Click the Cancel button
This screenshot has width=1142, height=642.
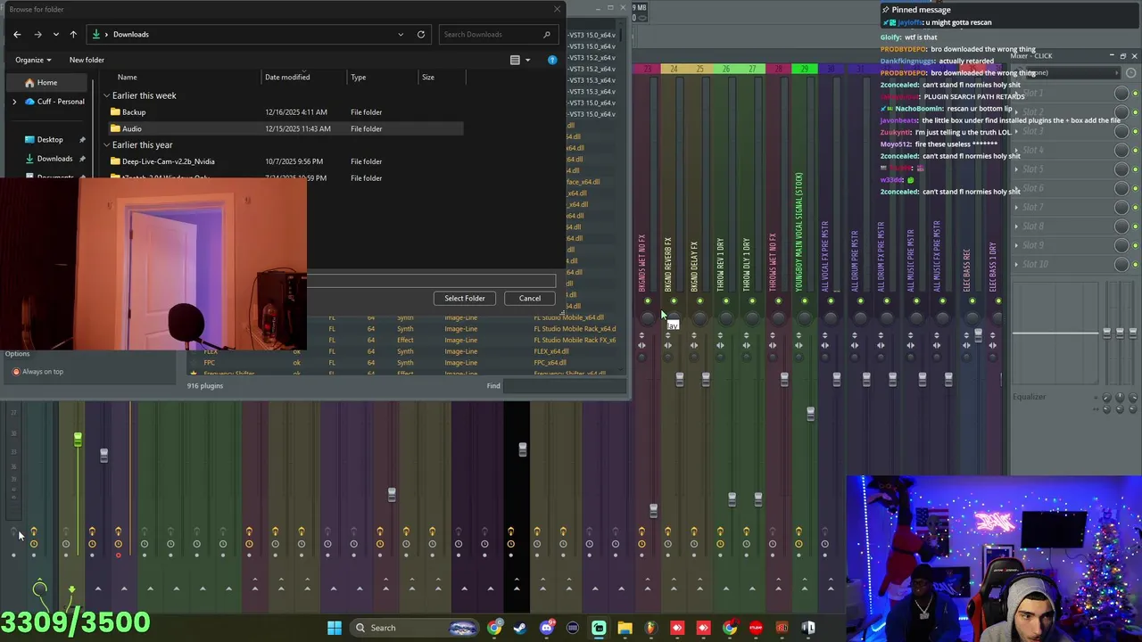coord(530,298)
